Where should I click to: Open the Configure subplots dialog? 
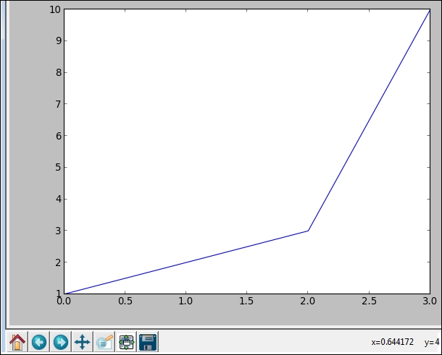126,342
